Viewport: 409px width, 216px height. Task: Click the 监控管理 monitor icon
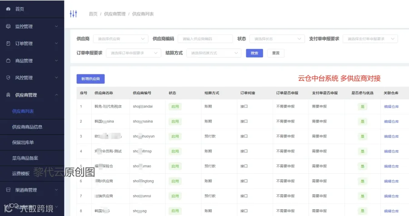[x=8, y=26]
